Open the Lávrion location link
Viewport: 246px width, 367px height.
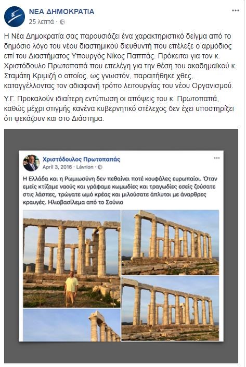click(85, 167)
